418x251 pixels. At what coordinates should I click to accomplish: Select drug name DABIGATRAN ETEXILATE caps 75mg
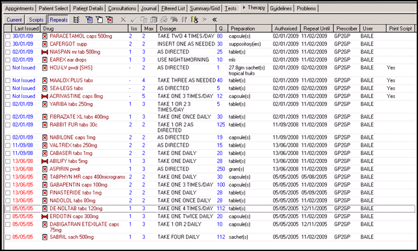point(85,227)
